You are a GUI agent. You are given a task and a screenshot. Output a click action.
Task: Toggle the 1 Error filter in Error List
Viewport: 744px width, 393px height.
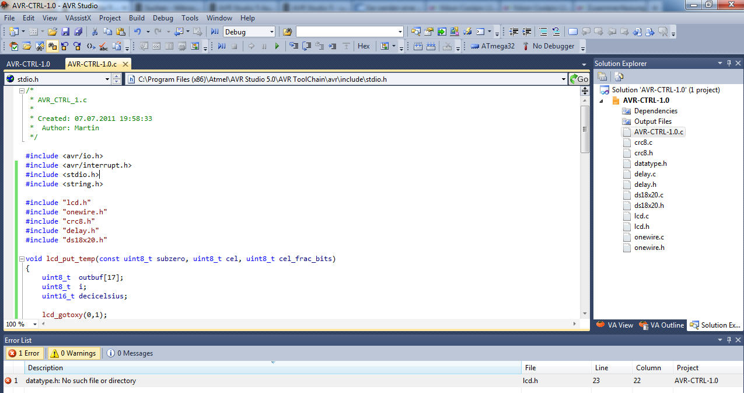click(24, 353)
